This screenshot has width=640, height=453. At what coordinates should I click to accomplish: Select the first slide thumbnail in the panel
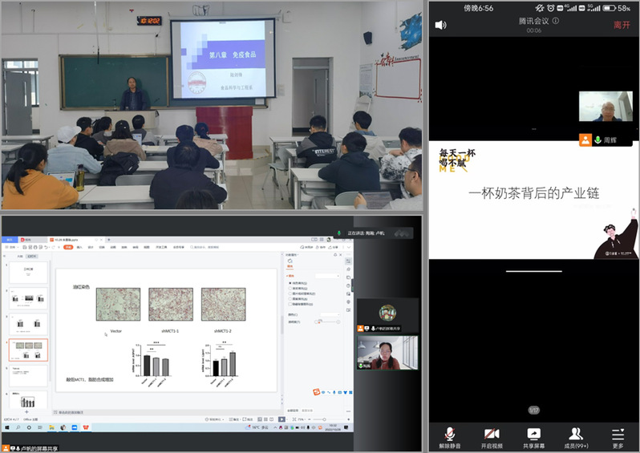pyautogui.click(x=28, y=273)
